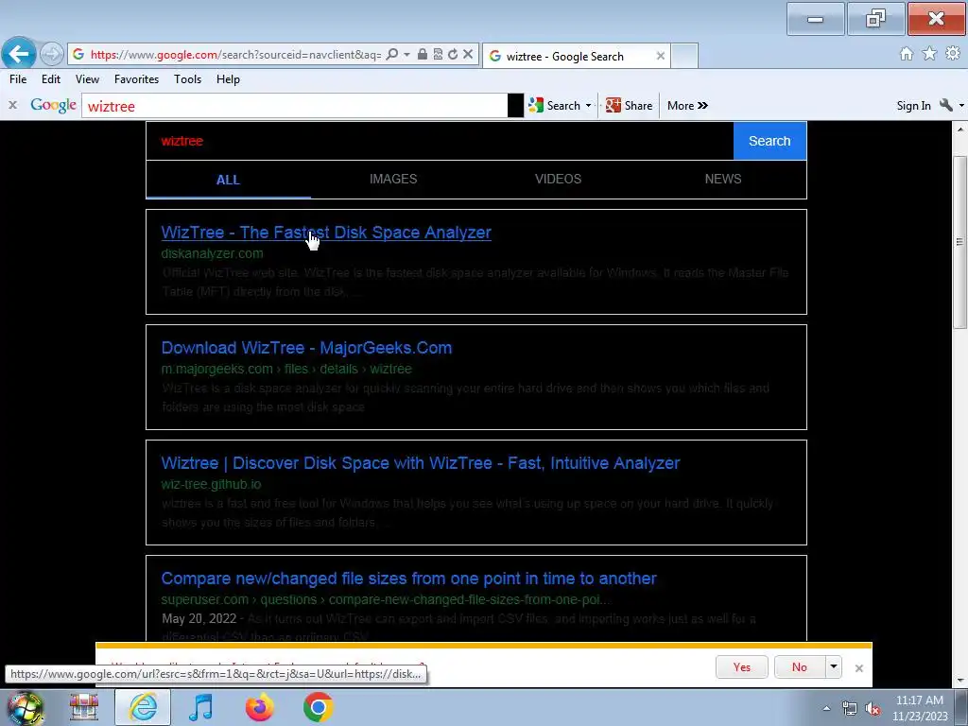The height and width of the screenshot is (726, 968).
Task: Open Google Toolbar wrench options
Action: point(945,106)
